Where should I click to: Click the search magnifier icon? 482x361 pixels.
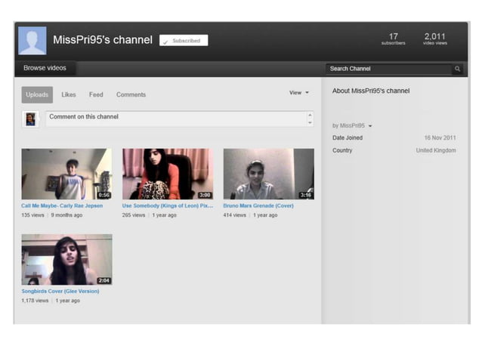457,69
